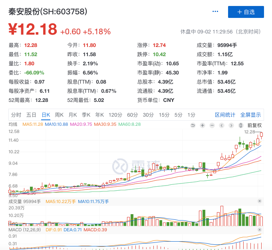Click the 12.28 high price marker on chart
The height and width of the screenshot is (250, 272).
250,132
